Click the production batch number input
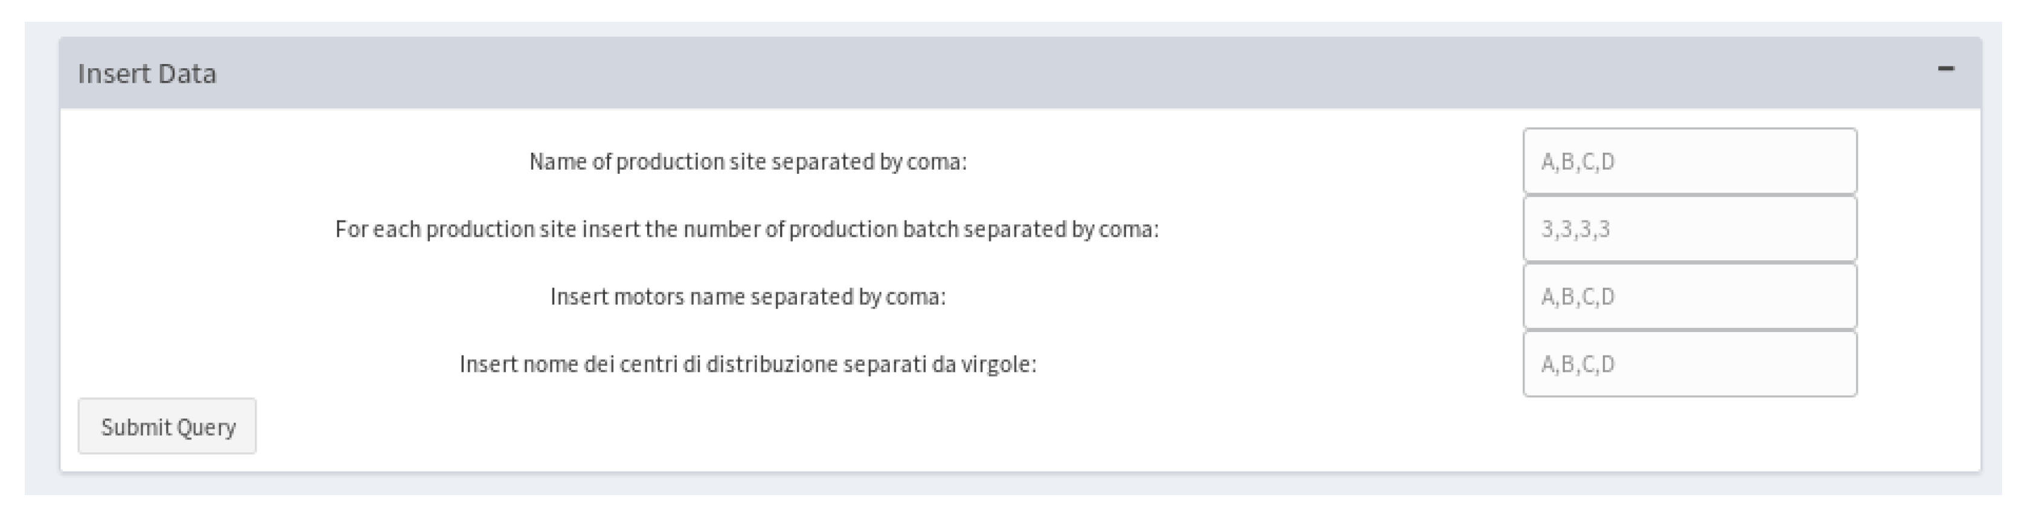The width and height of the screenshot is (2022, 509). pyautogui.click(x=1689, y=229)
